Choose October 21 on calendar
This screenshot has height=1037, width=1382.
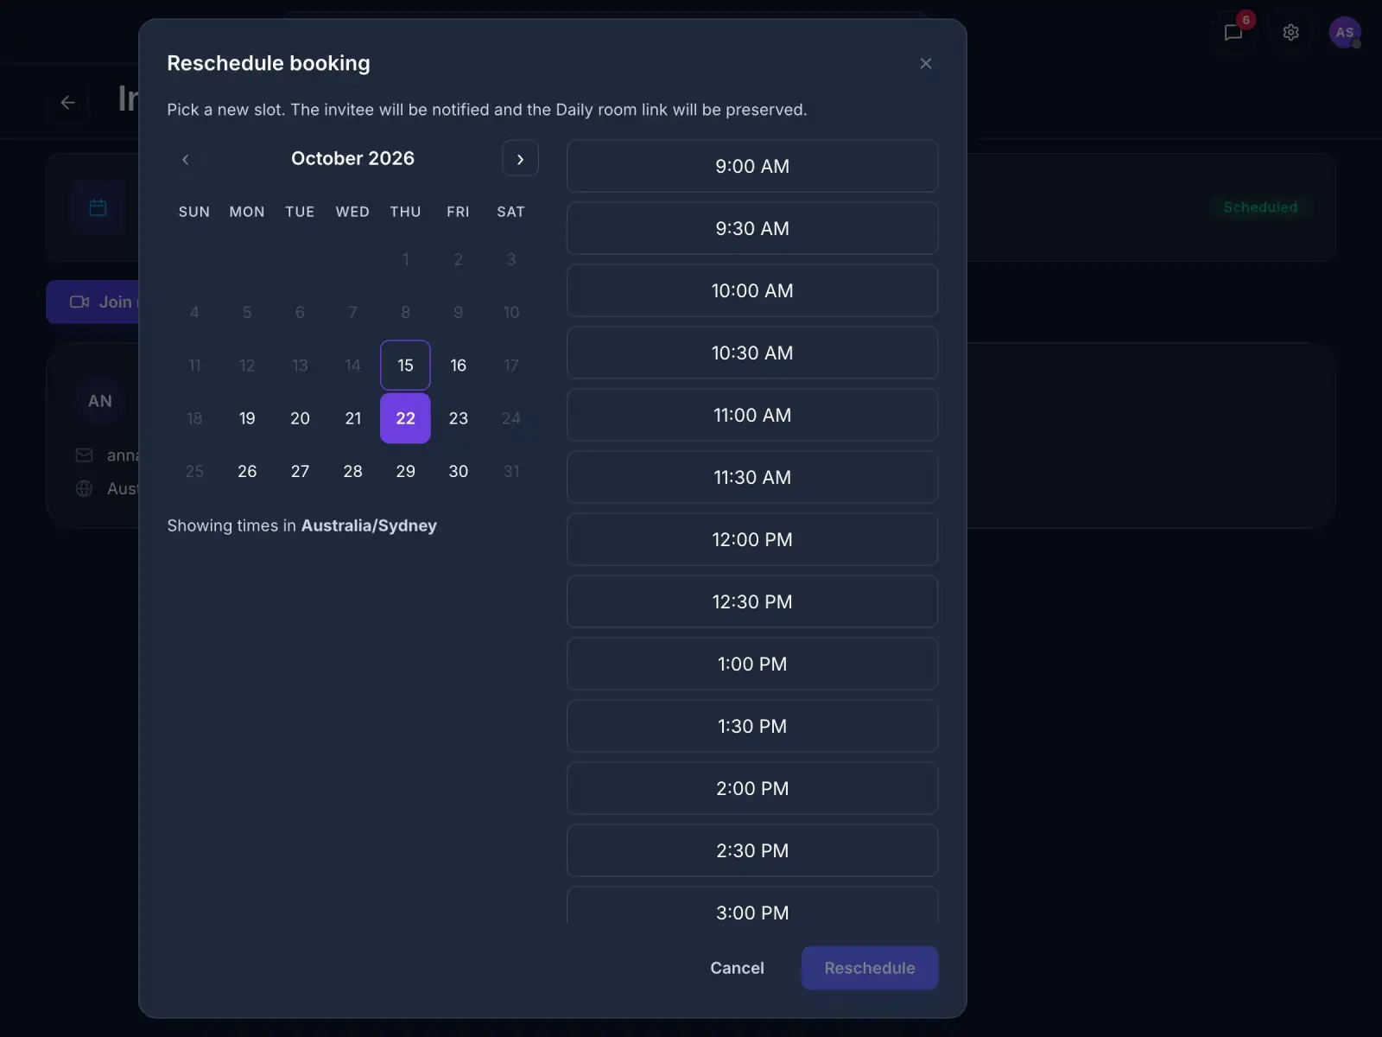pos(352,418)
